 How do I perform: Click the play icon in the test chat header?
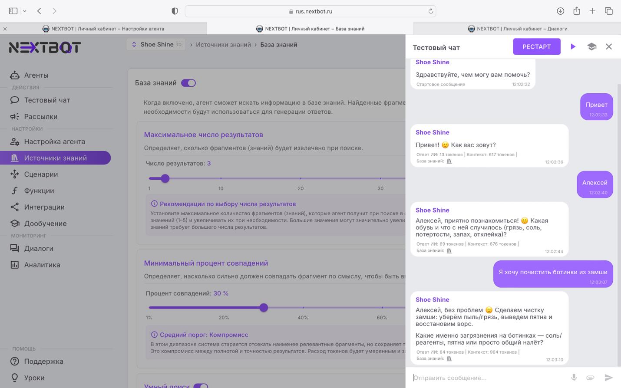click(x=573, y=47)
